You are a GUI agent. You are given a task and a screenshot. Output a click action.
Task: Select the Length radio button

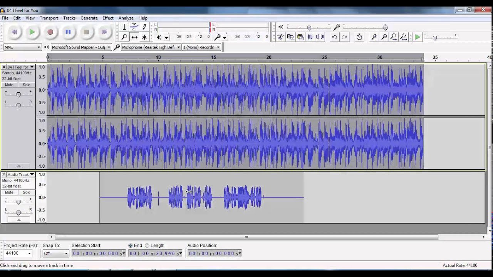(x=147, y=245)
